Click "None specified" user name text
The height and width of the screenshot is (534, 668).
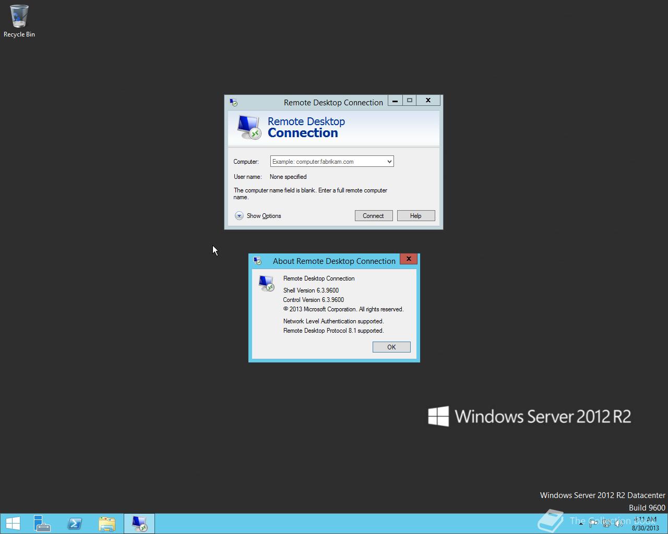tap(288, 177)
